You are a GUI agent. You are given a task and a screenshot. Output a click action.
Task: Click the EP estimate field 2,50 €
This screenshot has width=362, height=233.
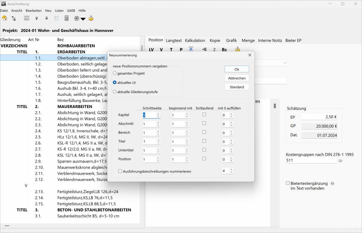(319, 117)
